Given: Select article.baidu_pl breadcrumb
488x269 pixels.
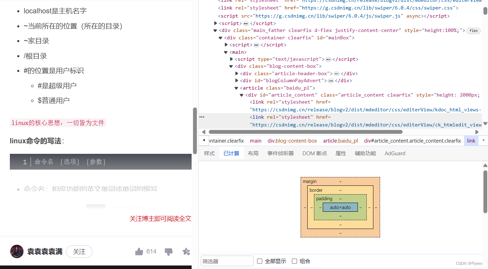Looking at the screenshot, I should point(340,140).
